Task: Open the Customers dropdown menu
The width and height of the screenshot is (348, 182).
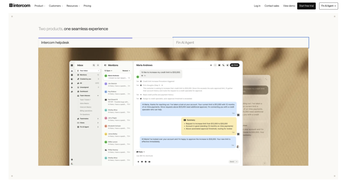Action: (x=56, y=6)
